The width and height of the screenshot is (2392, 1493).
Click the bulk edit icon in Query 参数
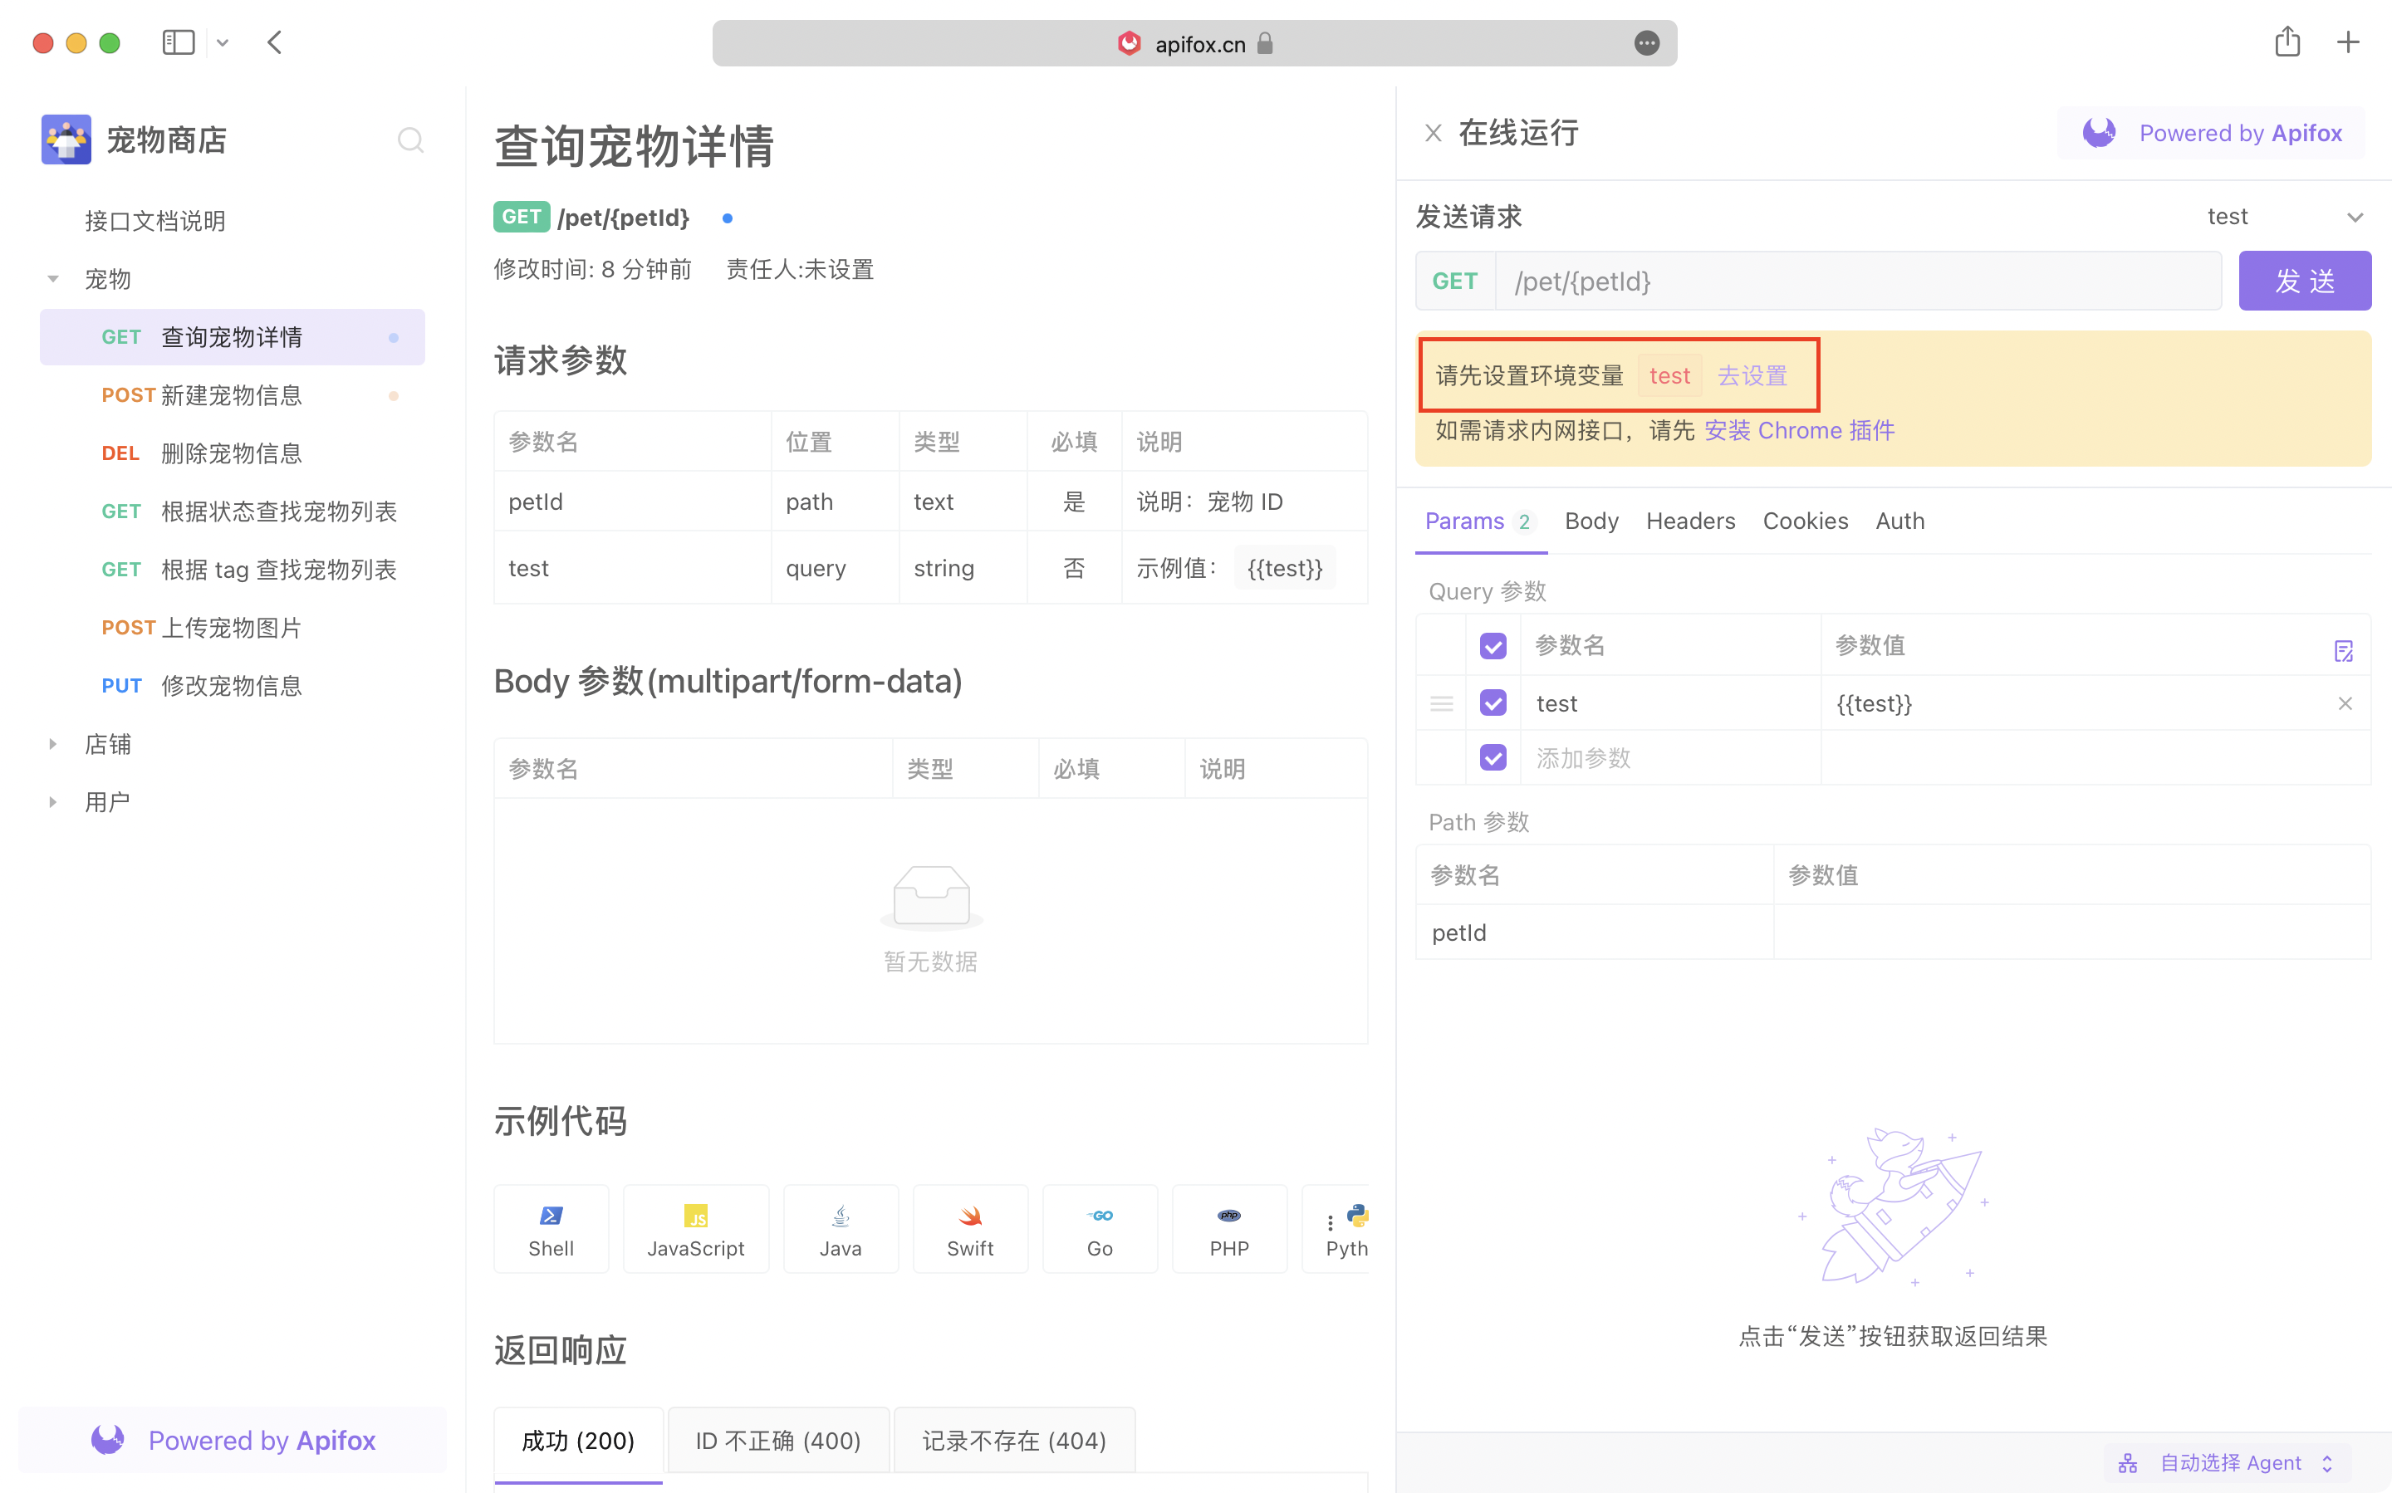2343,651
